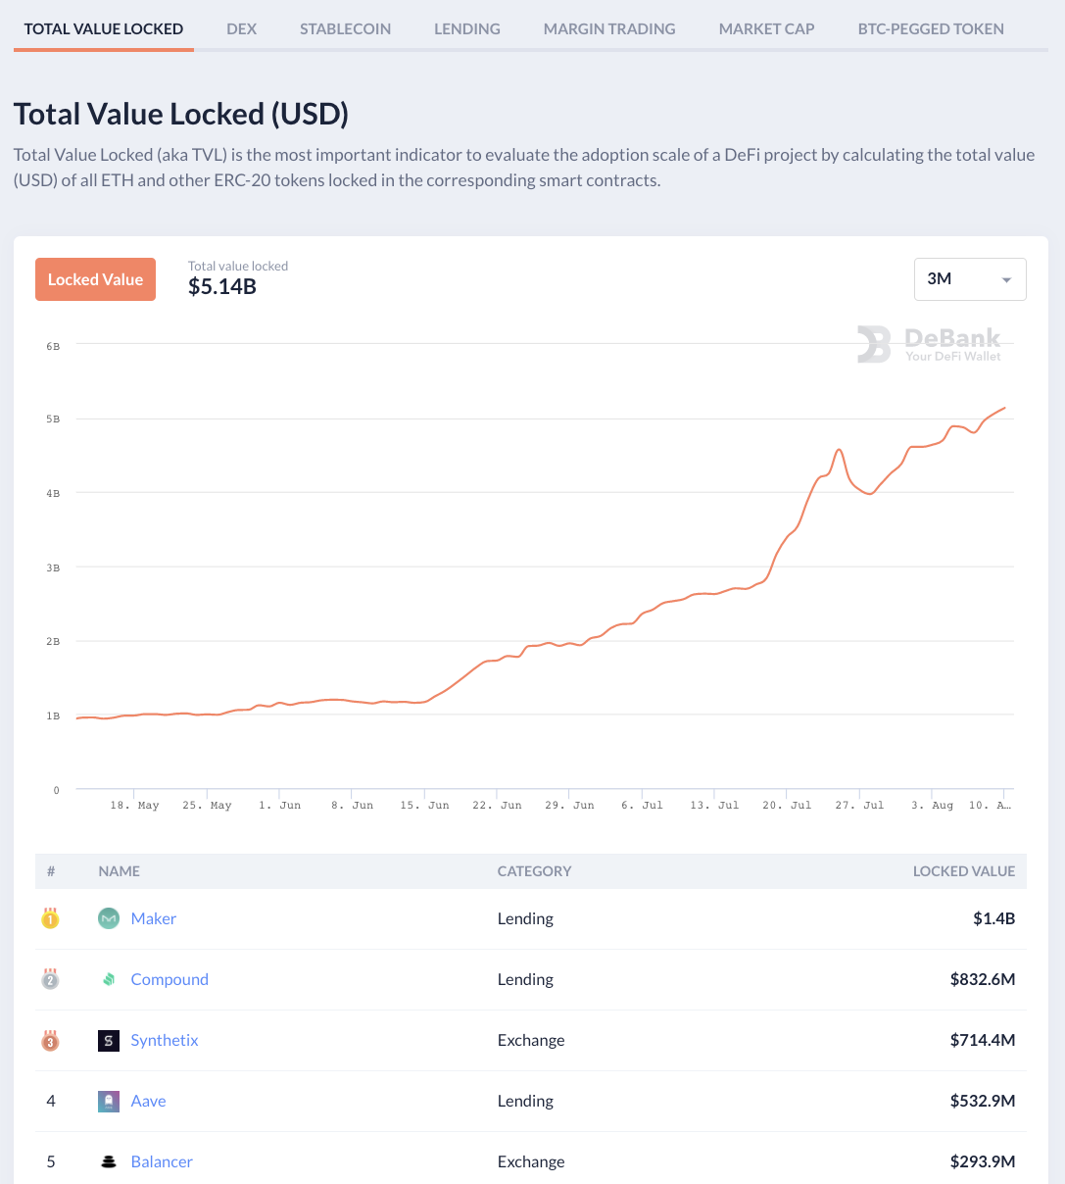
Task: Go to the Lending tab
Action: [467, 28]
